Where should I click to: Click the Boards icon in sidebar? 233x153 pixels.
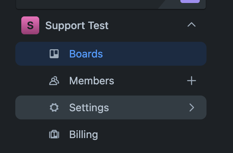click(x=54, y=54)
